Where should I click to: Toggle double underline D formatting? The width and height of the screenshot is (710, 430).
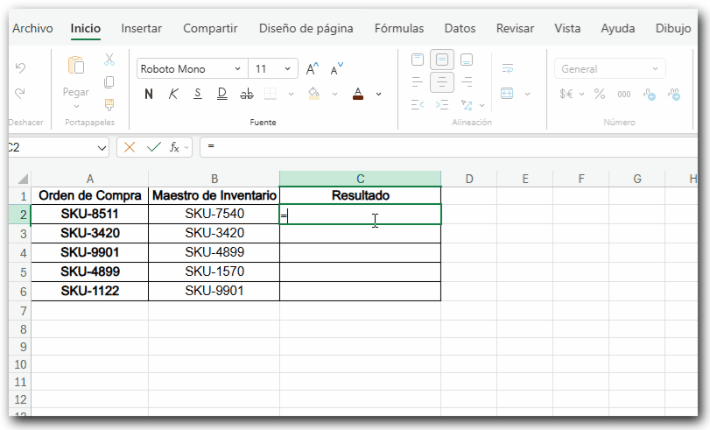[x=221, y=94]
